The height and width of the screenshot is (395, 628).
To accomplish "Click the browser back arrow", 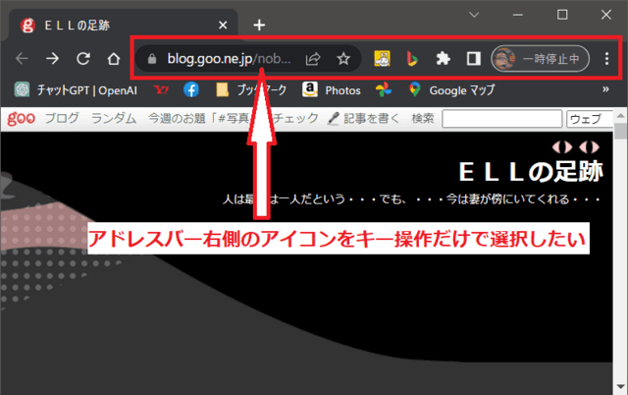I will pyautogui.click(x=22, y=59).
